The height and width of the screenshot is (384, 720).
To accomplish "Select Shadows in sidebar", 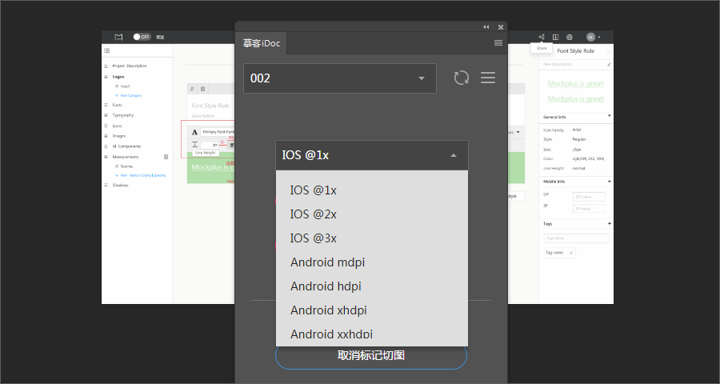I will pos(120,185).
